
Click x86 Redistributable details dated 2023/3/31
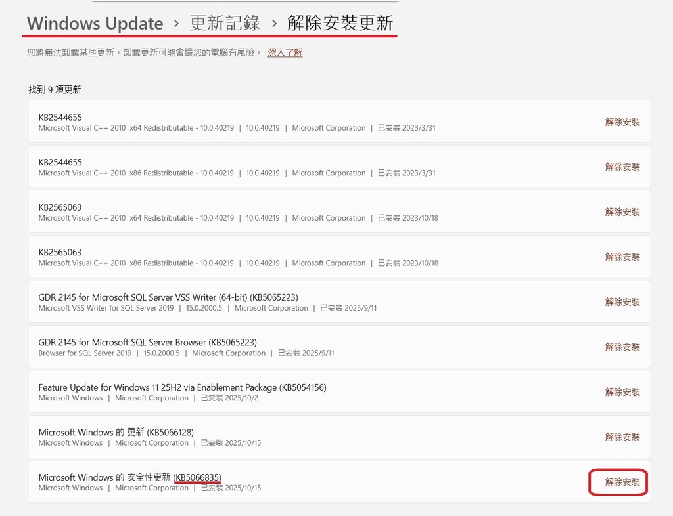click(237, 173)
